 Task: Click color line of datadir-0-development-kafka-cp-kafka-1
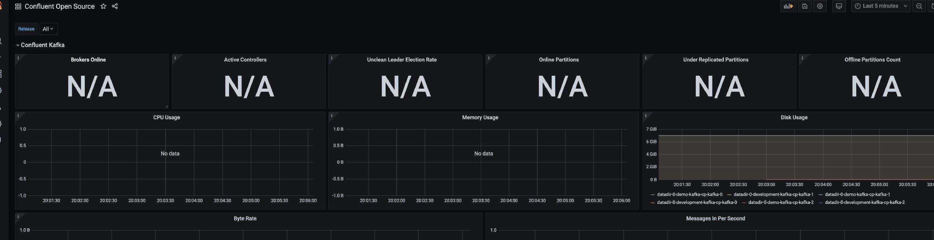(729, 195)
